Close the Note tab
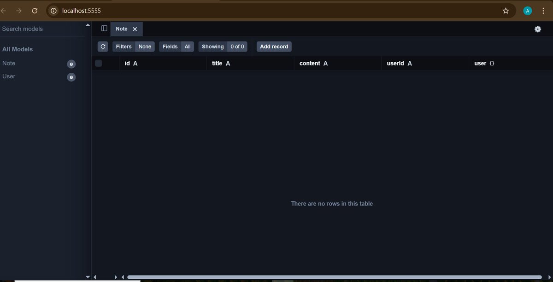This screenshot has width=553, height=282. (135, 29)
